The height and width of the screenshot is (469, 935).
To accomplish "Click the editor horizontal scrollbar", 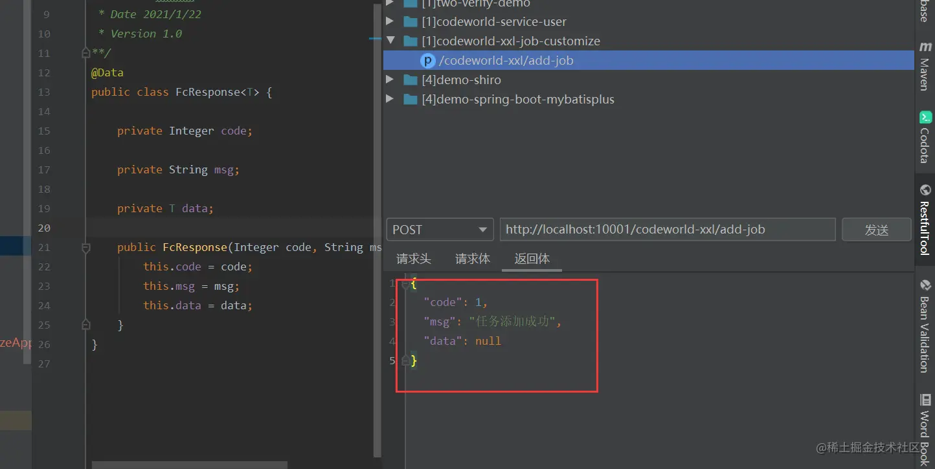I will tap(190, 464).
